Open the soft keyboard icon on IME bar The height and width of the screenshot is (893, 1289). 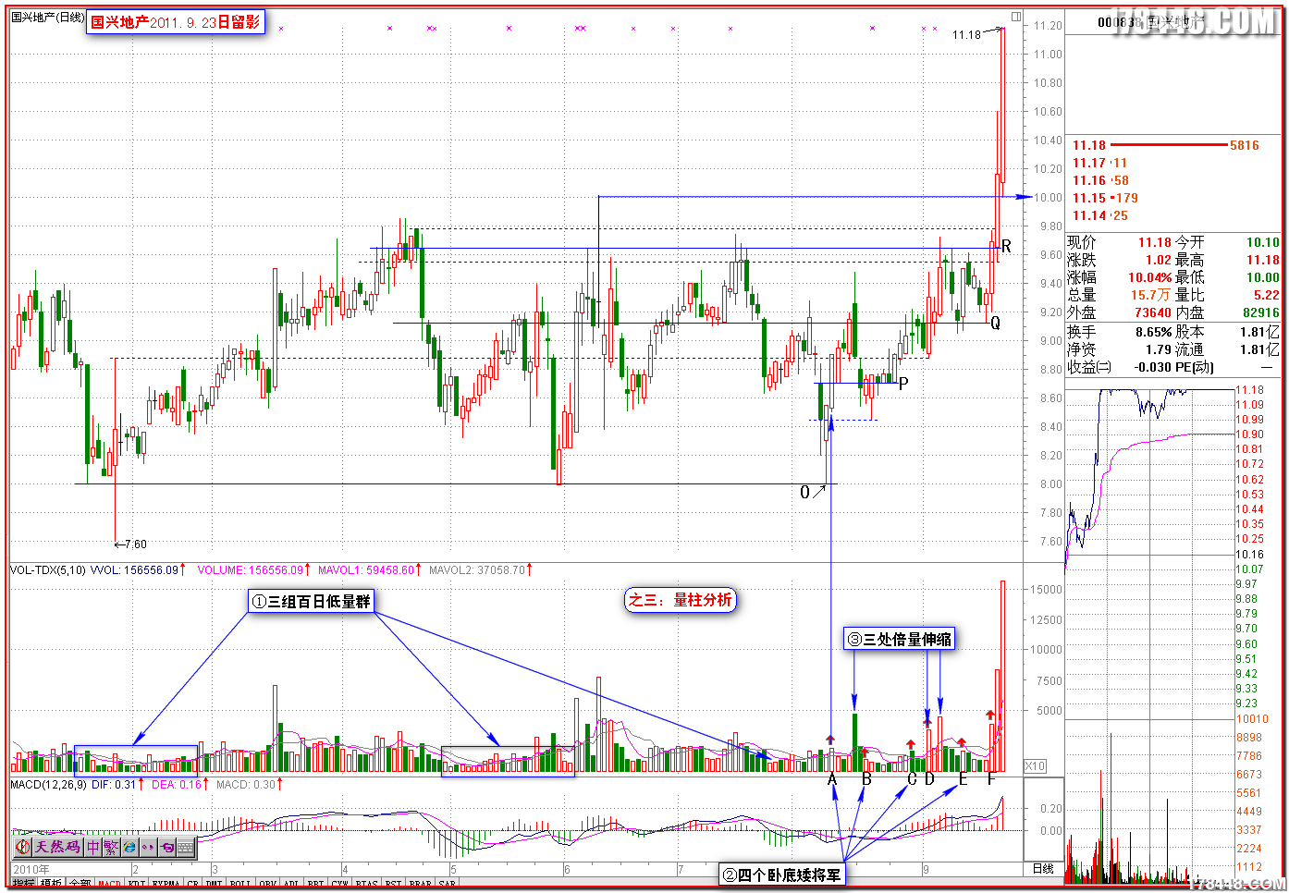pos(186,847)
